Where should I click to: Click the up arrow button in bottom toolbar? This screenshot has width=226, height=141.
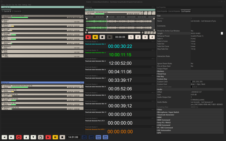26,137
